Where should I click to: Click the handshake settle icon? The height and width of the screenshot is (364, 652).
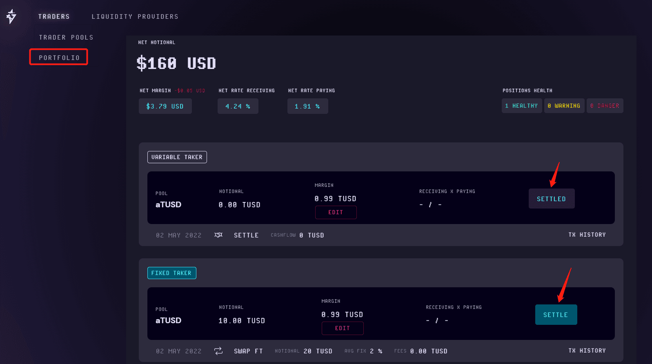(218, 235)
